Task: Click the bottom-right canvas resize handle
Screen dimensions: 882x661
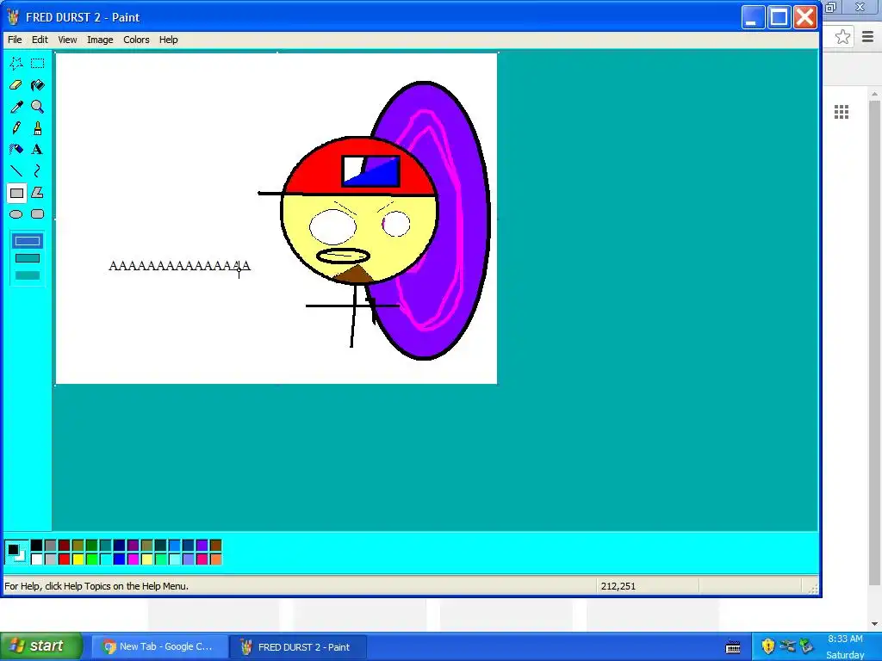Action: point(499,386)
